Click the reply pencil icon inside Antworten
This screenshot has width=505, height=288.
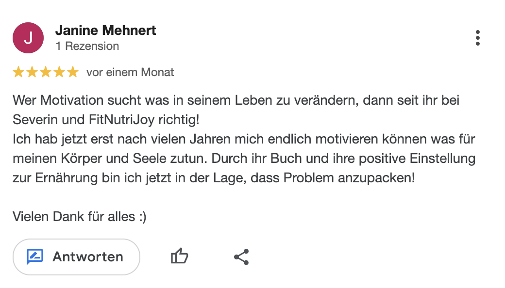(35, 256)
